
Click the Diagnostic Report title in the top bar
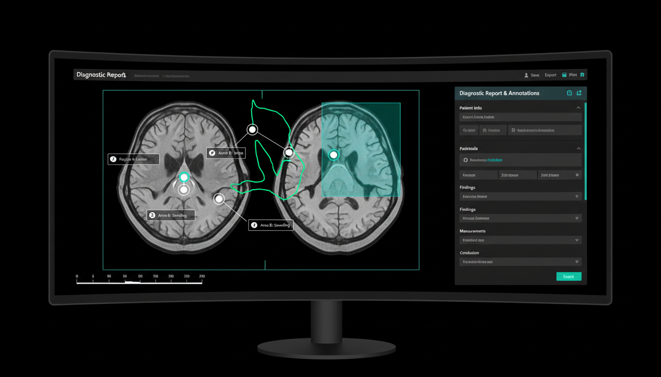pyautogui.click(x=101, y=75)
